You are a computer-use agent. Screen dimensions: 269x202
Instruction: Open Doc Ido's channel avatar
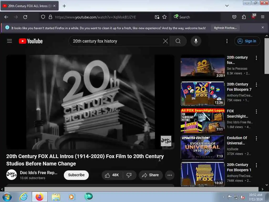tap(12, 175)
